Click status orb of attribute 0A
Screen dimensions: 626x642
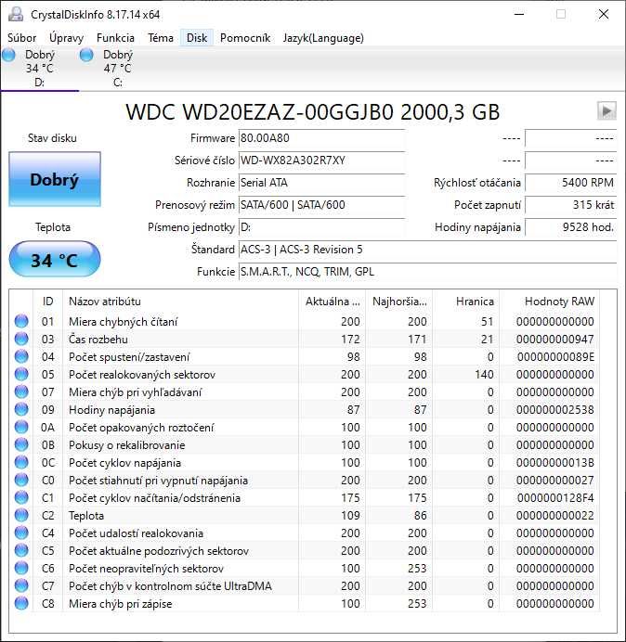[x=21, y=427]
